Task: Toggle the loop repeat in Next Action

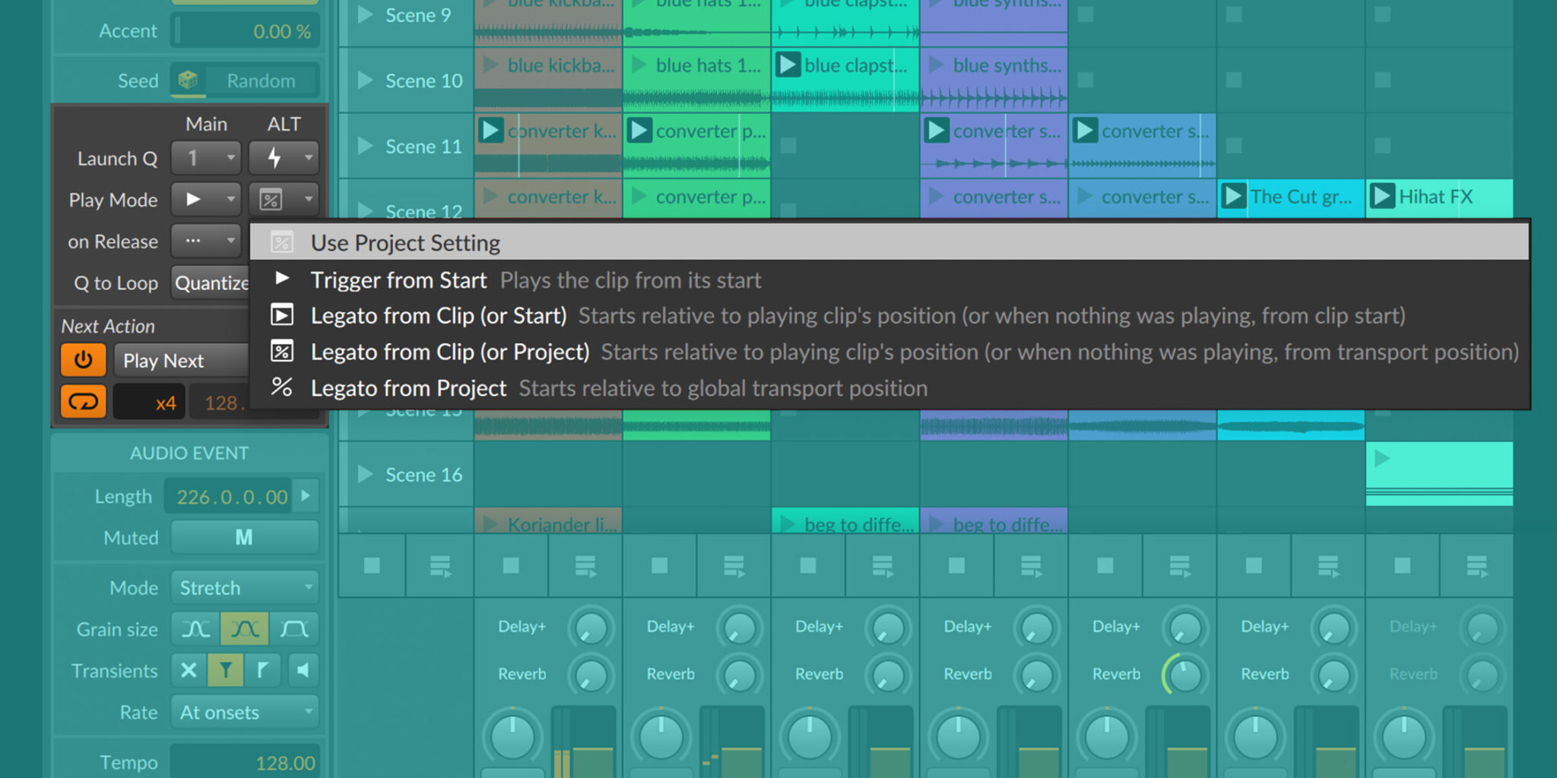Action: [x=83, y=401]
